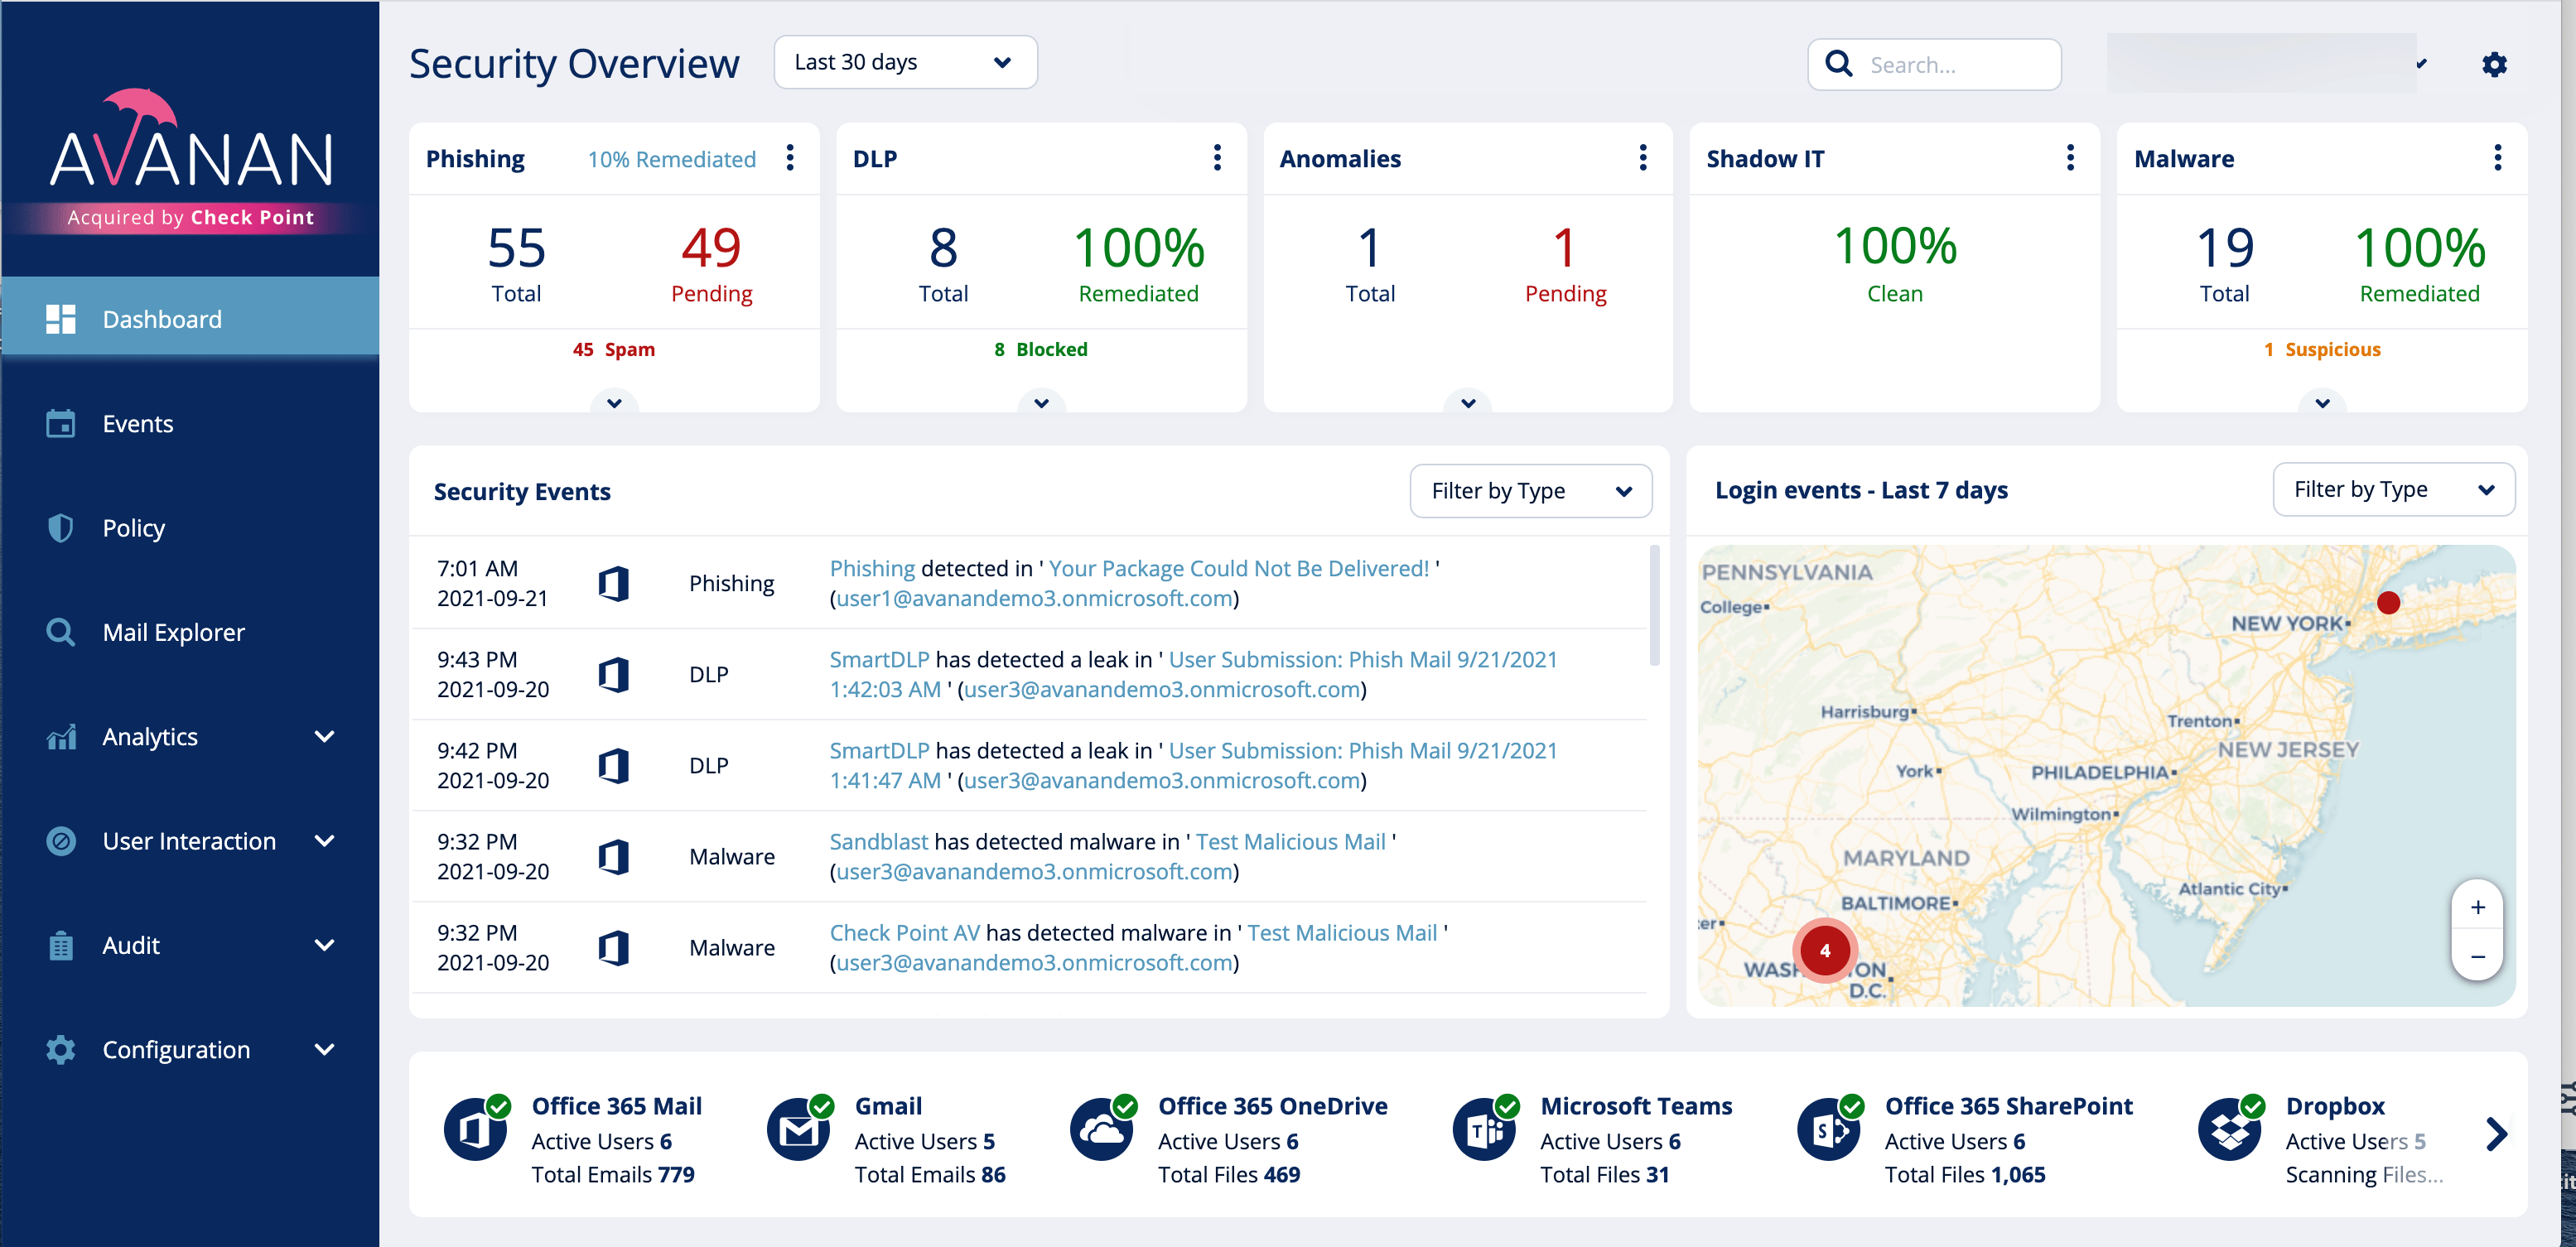The image size is (2576, 1247).
Task: Go to Mail Explorer in sidebar
Action: (x=173, y=633)
